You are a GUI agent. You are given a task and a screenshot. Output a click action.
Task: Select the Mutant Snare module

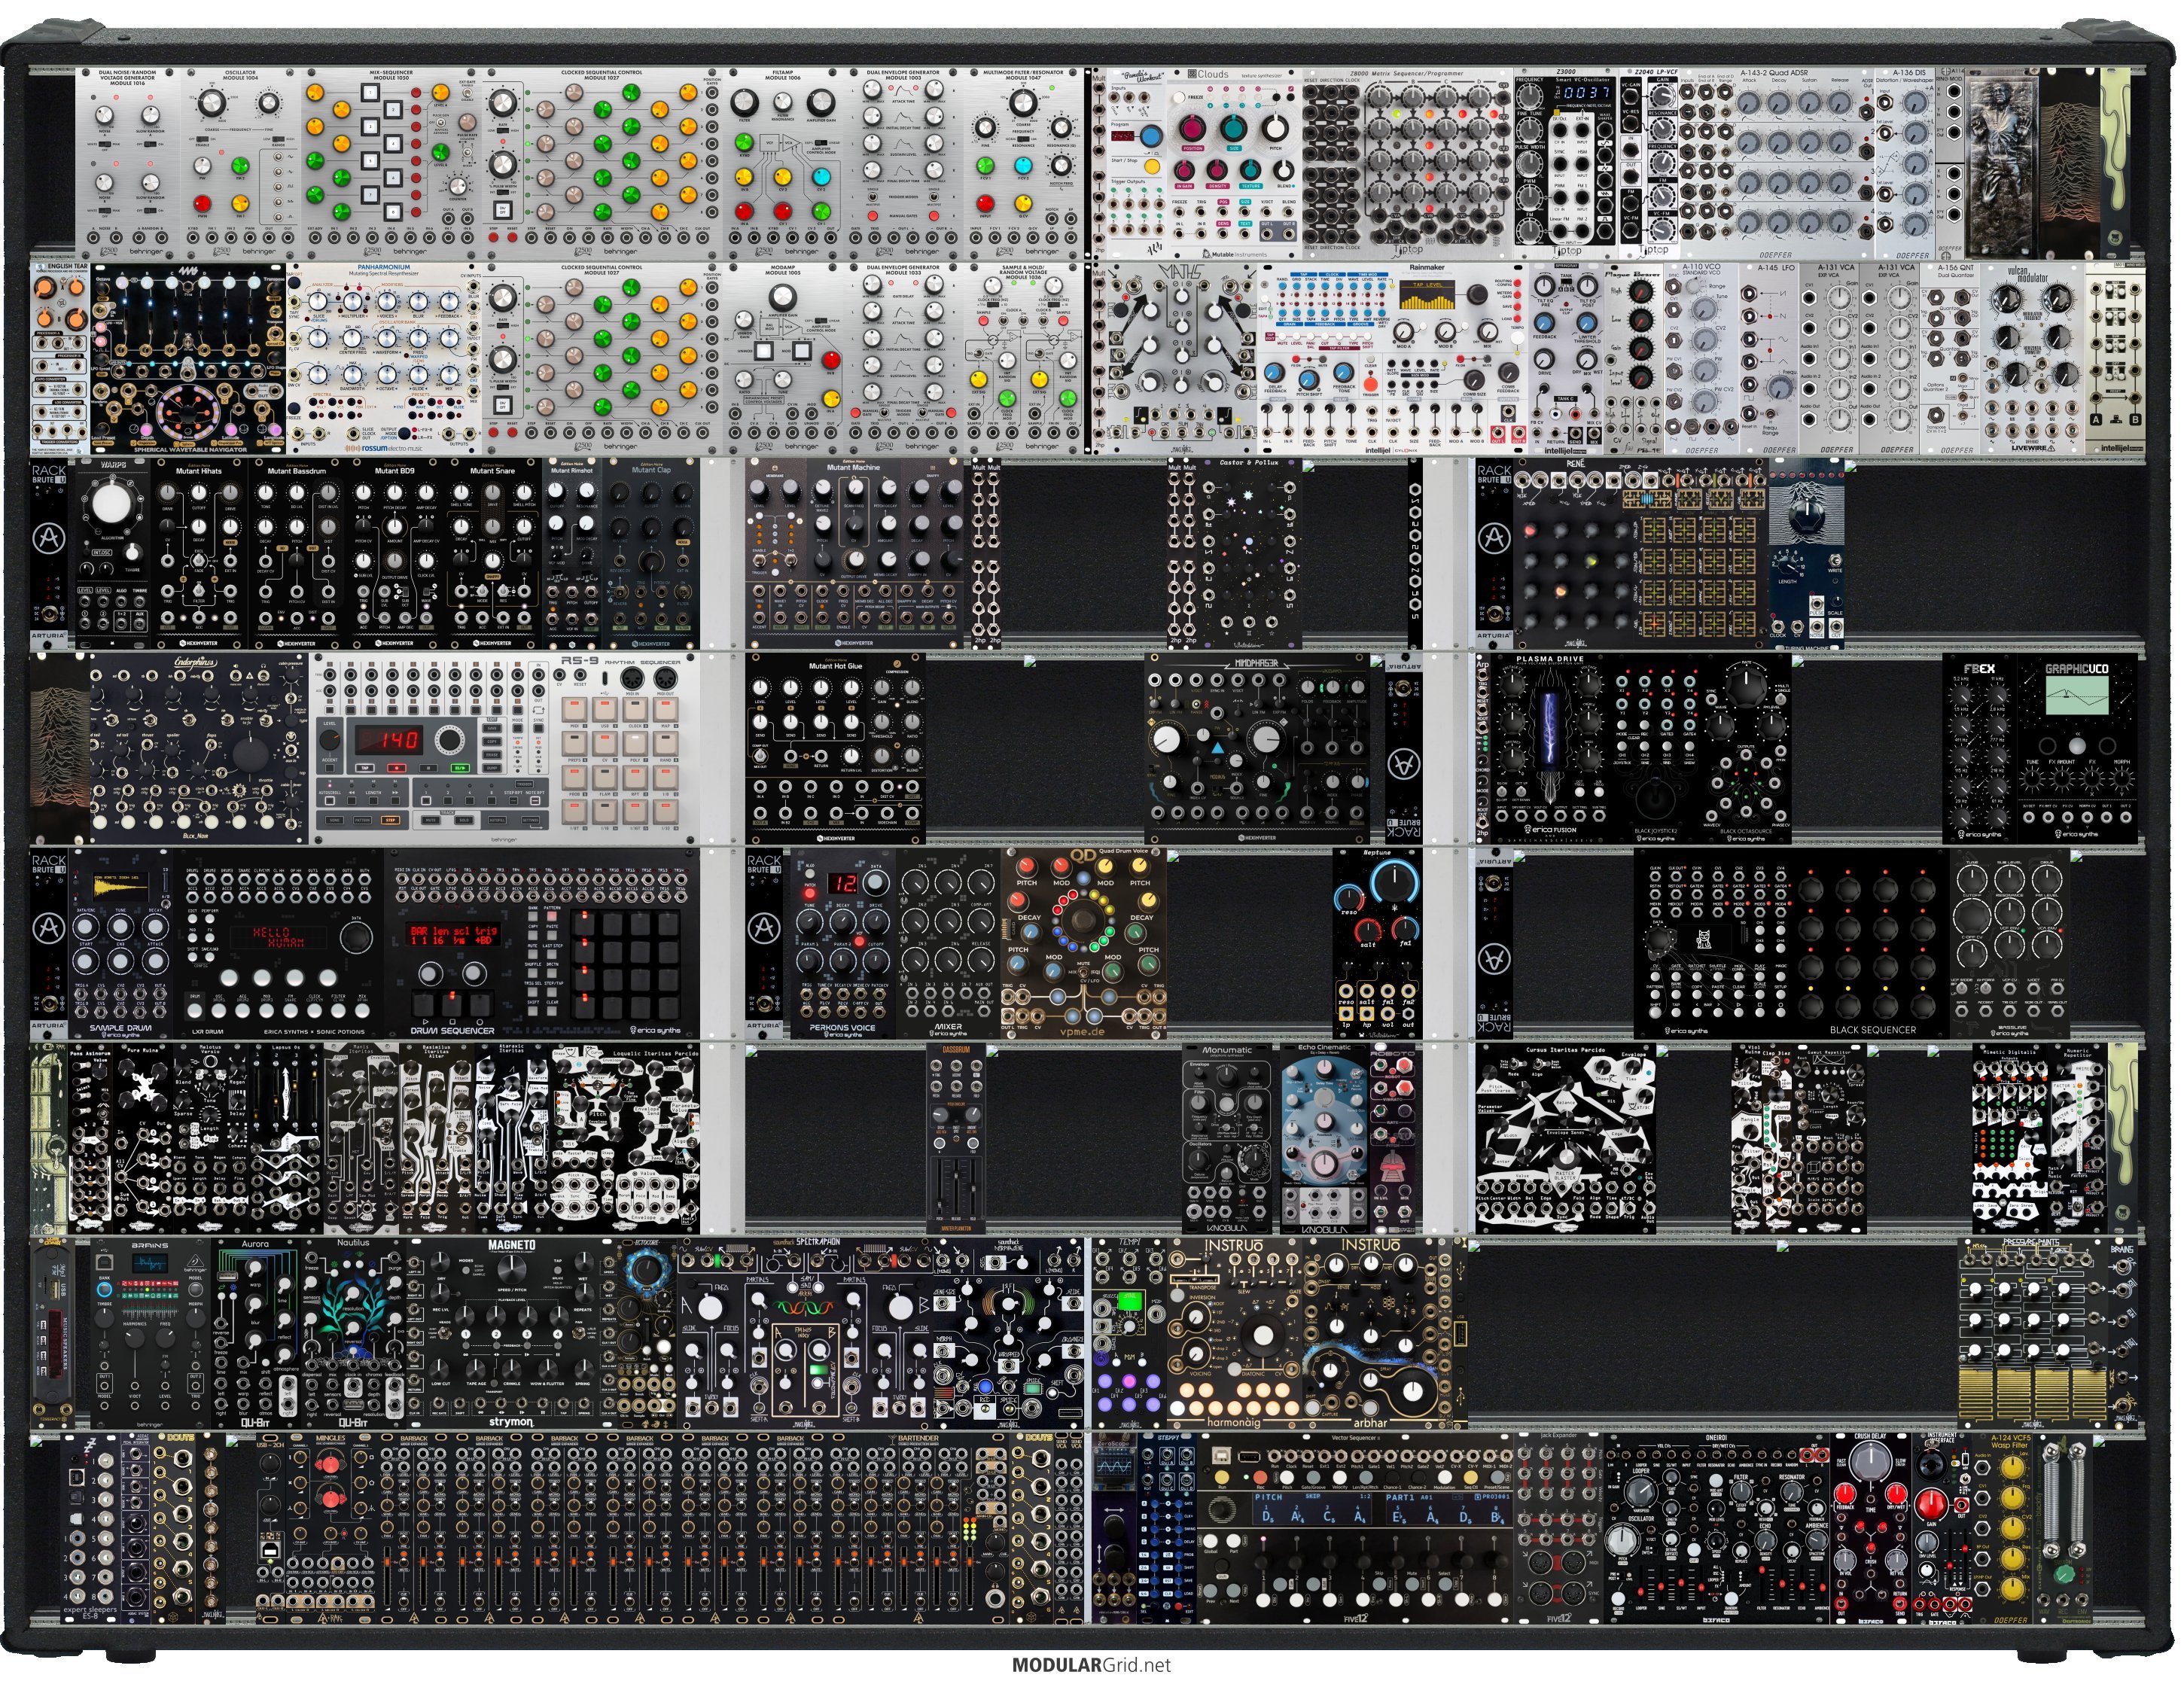pos(492,554)
